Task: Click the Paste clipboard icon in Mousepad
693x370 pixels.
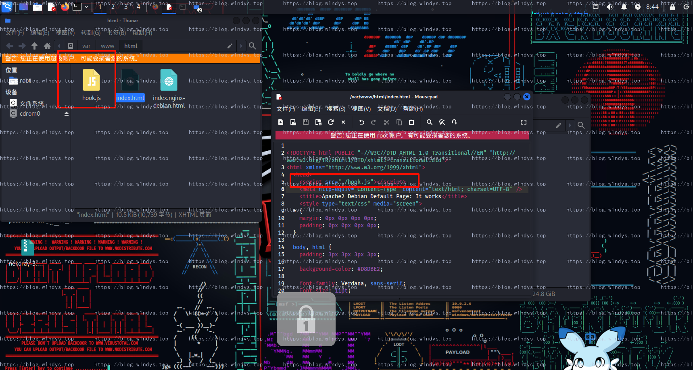Action: click(411, 122)
